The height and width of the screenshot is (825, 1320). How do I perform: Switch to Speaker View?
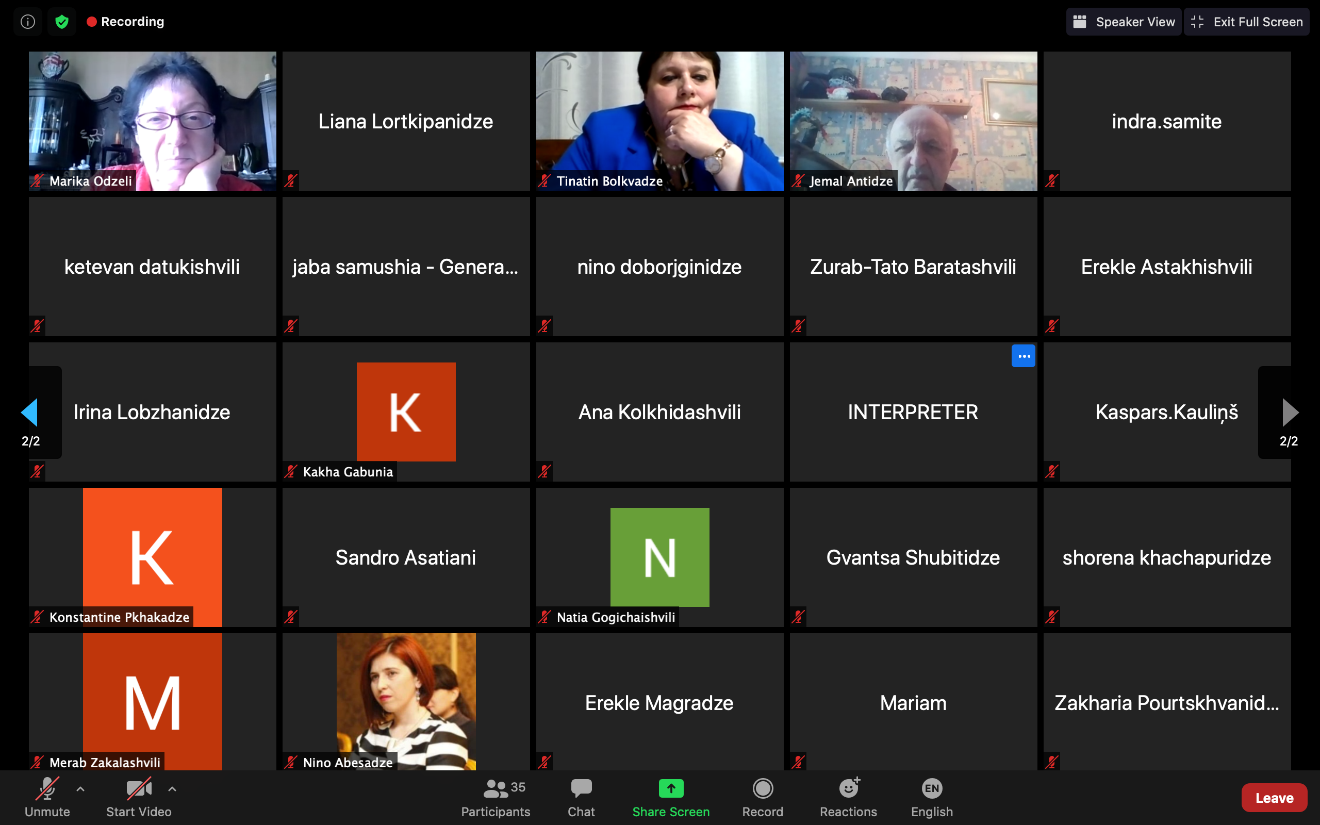coord(1124,22)
